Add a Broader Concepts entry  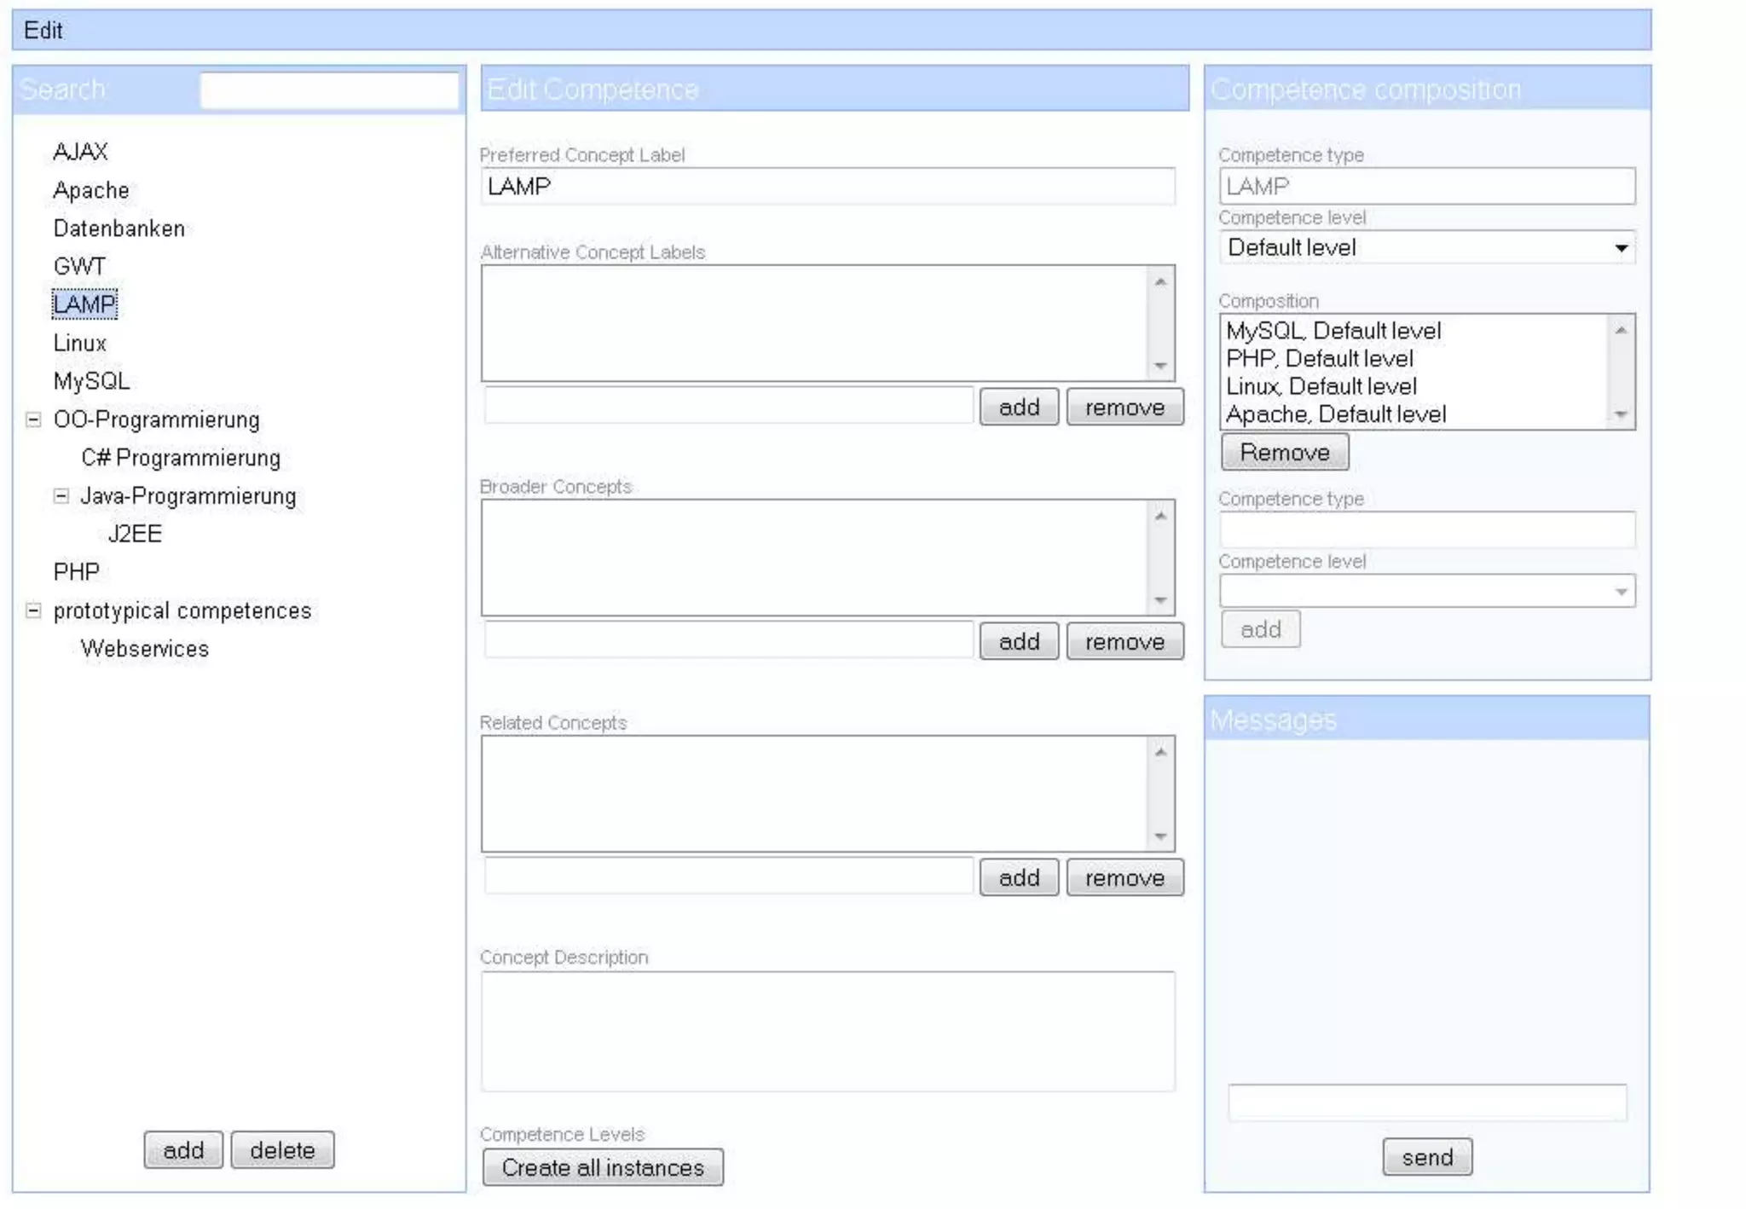[x=1018, y=641]
